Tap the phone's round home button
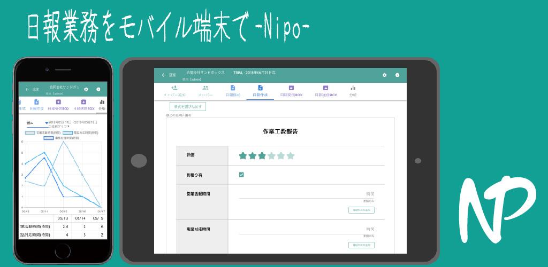This screenshot has width=548, height=267. [x=63, y=251]
